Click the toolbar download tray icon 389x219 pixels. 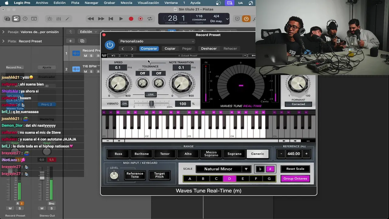34,19
